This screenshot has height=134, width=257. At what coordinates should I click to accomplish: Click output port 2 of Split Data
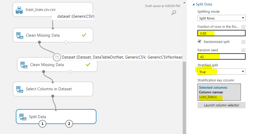pyautogui.click(x=69, y=124)
